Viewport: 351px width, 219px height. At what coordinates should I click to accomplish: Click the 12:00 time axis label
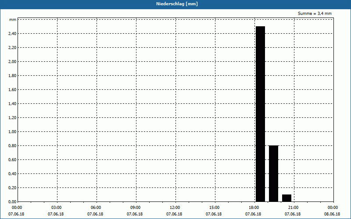175,208
